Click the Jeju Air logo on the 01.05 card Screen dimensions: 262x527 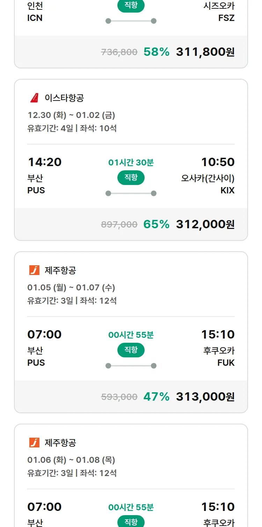tap(34, 270)
